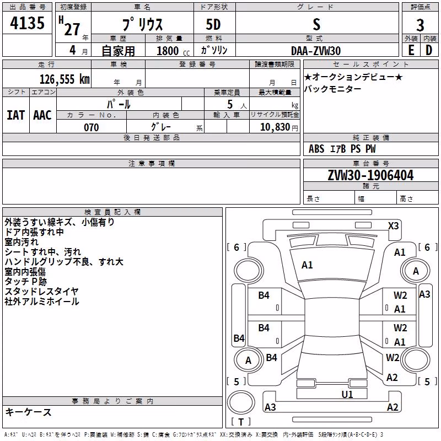This screenshot has height=441, width=441.
Task: Click lot number 4135
Action: point(27,23)
